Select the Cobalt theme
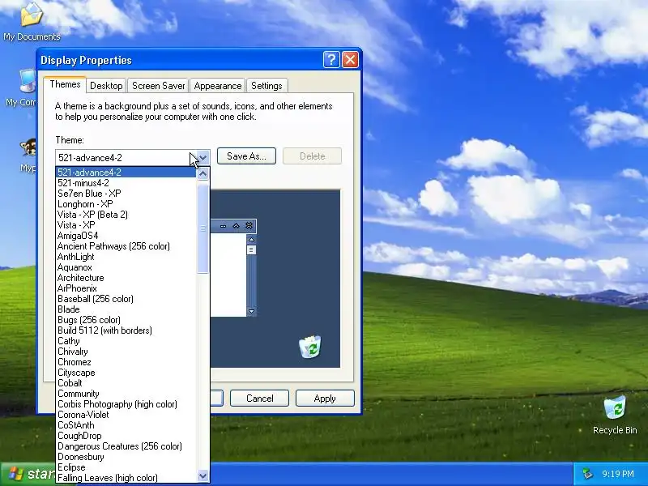 click(126, 383)
